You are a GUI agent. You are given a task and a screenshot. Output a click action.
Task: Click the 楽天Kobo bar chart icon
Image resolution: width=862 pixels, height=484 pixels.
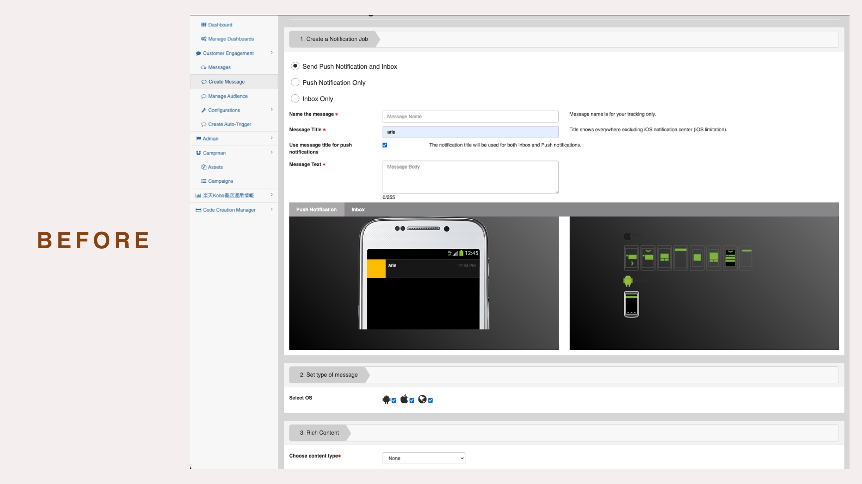198,195
